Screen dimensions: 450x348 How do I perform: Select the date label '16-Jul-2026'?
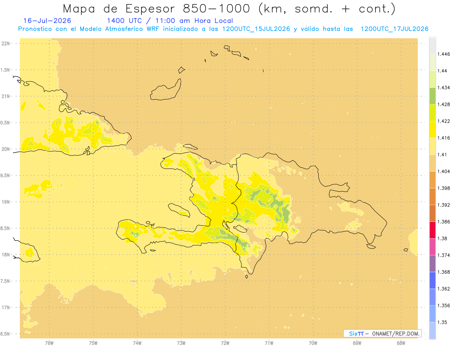click(x=47, y=21)
